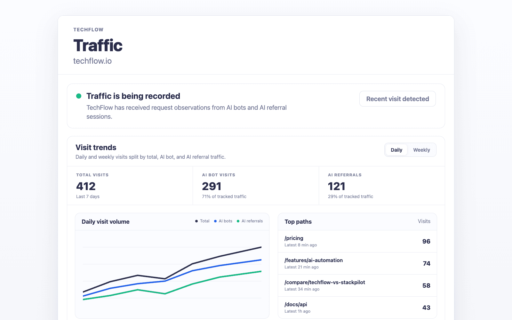
Task: Click the AI bots legend dot
Action: click(215, 221)
